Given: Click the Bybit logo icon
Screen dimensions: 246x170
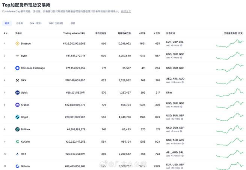Looking at the screenshot, I should (17, 56).
